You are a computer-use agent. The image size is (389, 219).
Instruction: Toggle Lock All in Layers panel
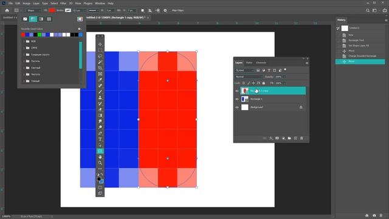pyautogui.click(x=263, y=83)
